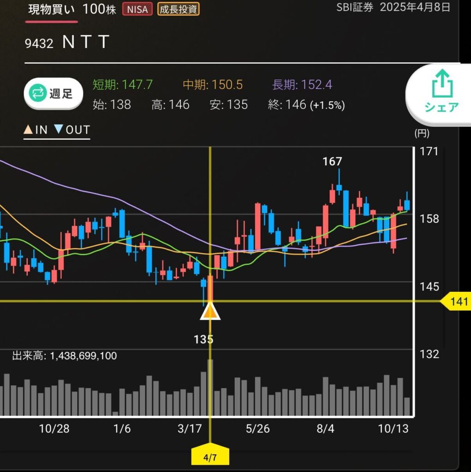The width and height of the screenshot is (471, 472).
Task: Click the 167 high price label
Action: pos(332,161)
